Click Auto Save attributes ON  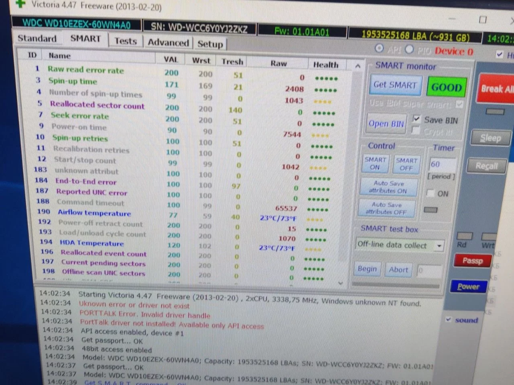(388, 187)
